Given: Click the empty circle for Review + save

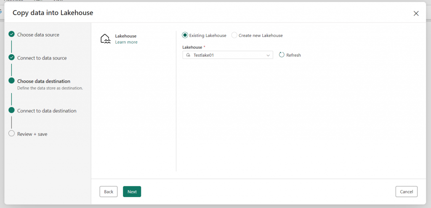Looking at the screenshot, I should click(11, 133).
